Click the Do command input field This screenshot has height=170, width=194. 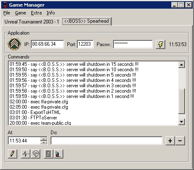pos(106,141)
